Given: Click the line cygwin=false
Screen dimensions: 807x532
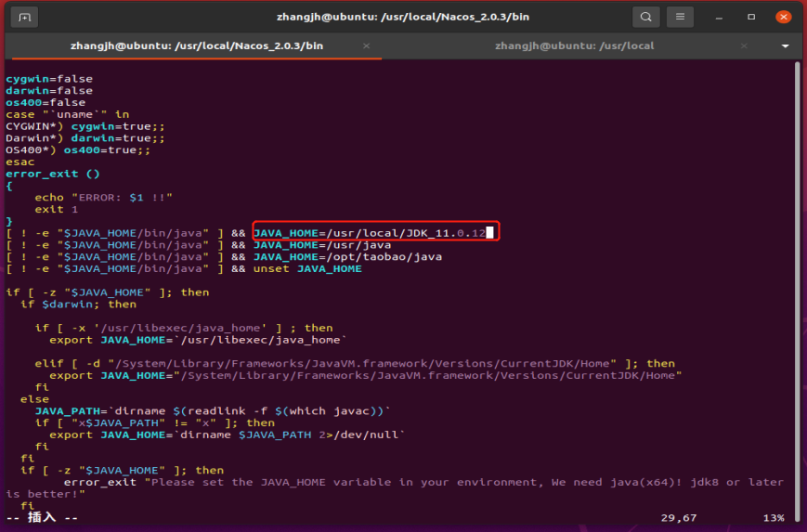Looking at the screenshot, I should 49,79.
